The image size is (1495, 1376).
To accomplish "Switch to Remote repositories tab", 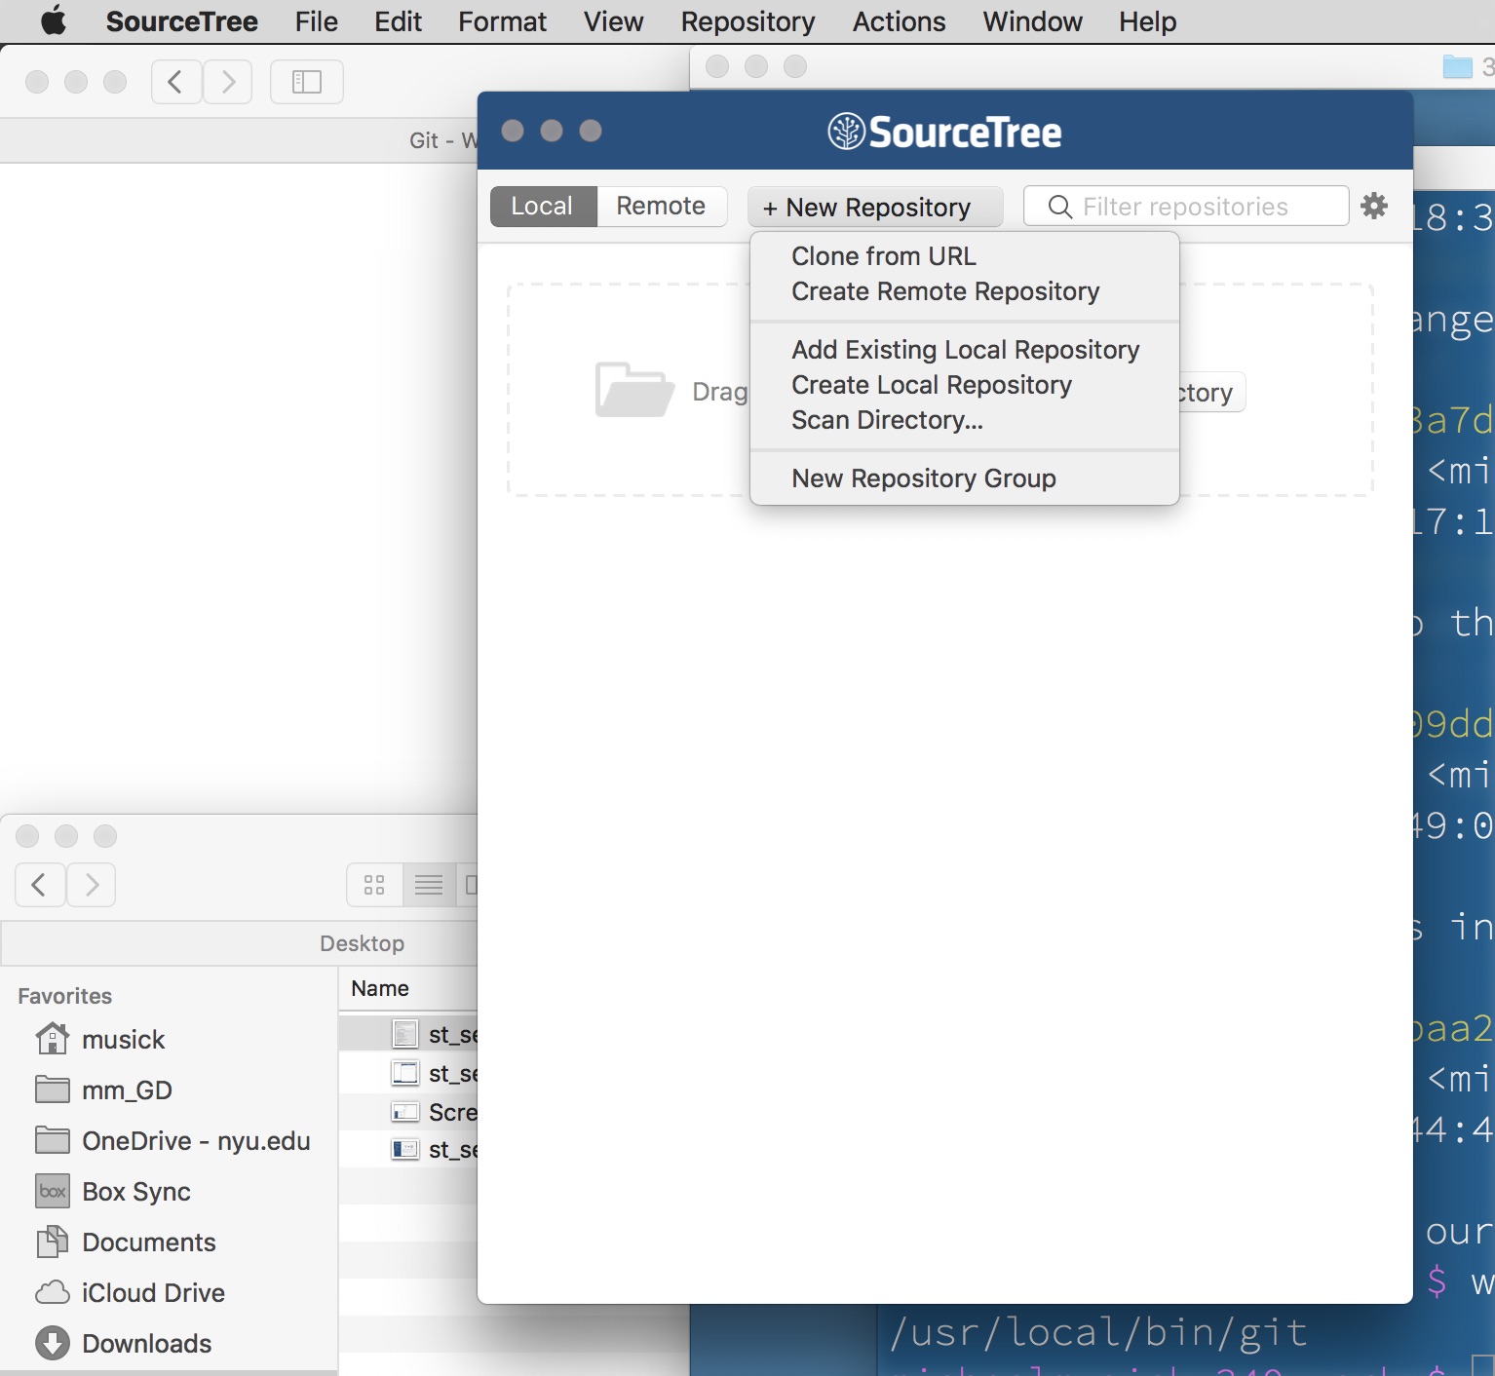I will pyautogui.click(x=661, y=206).
